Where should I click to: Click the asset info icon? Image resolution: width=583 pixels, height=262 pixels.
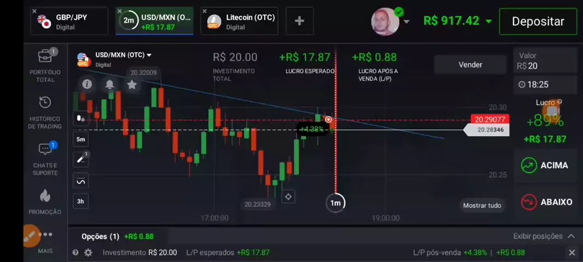pos(87,84)
